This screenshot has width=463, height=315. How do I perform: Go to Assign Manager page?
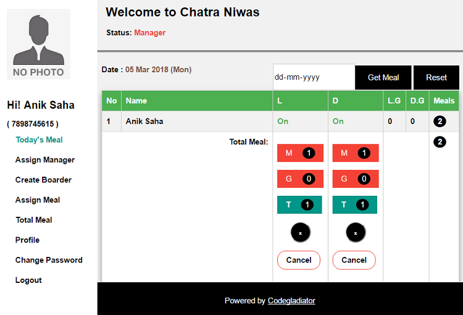tap(45, 160)
